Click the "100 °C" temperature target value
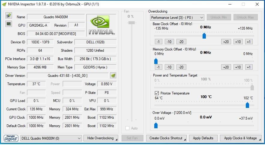The width and height of the screenshot is (265, 145). pyautogui.click(x=206, y=97)
